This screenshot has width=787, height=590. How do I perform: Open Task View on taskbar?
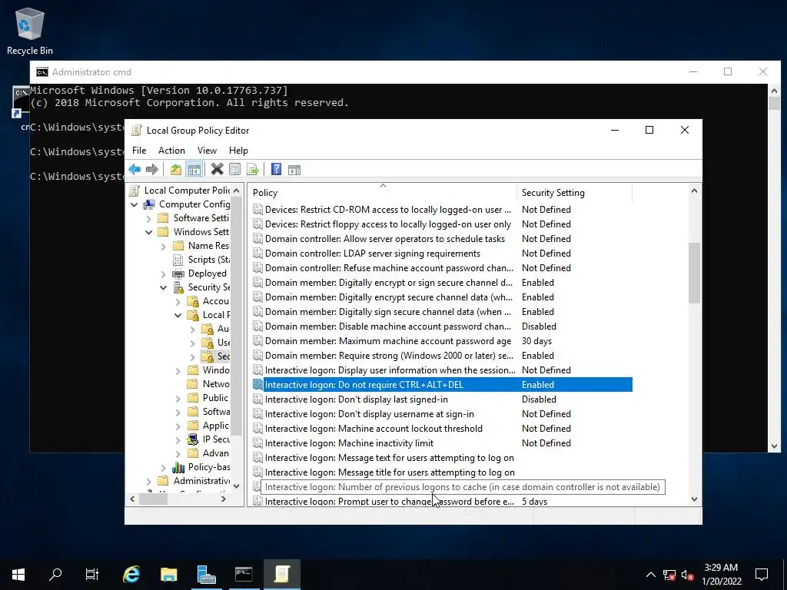[x=92, y=574]
